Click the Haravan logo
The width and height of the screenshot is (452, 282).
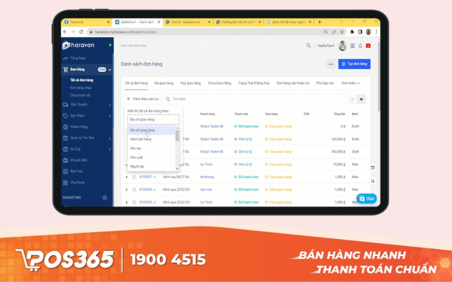(78, 45)
